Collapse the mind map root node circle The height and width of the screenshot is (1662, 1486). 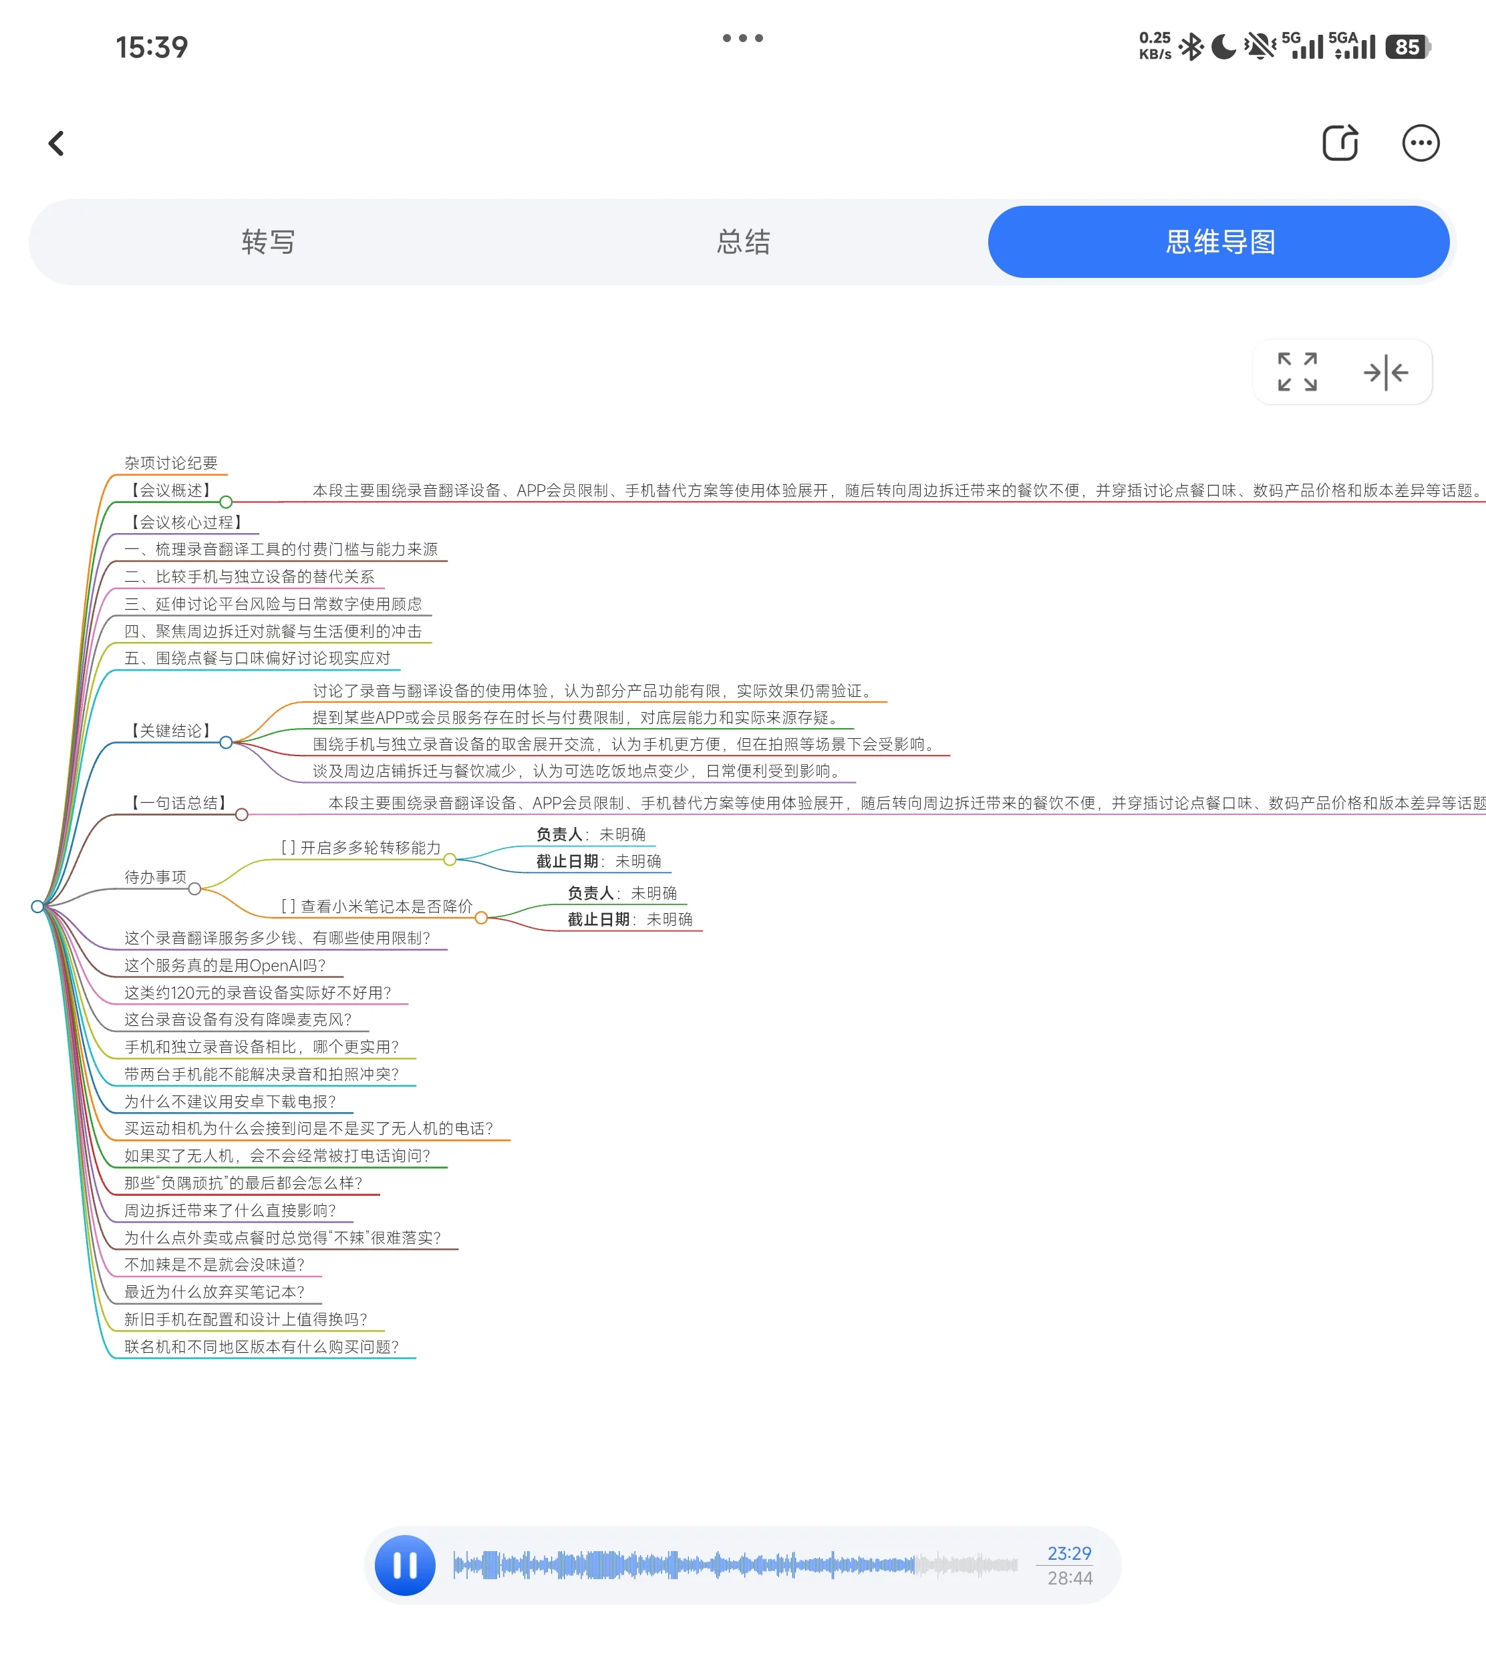coord(37,906)
